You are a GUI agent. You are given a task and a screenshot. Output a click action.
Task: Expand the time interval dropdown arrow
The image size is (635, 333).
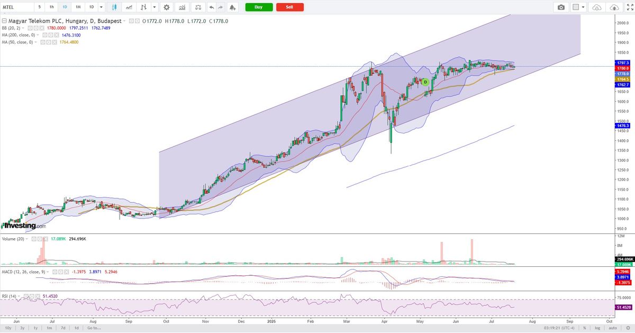[102, 7]
